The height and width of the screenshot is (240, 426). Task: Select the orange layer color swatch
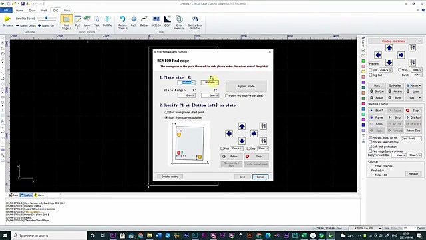(363, 93)
